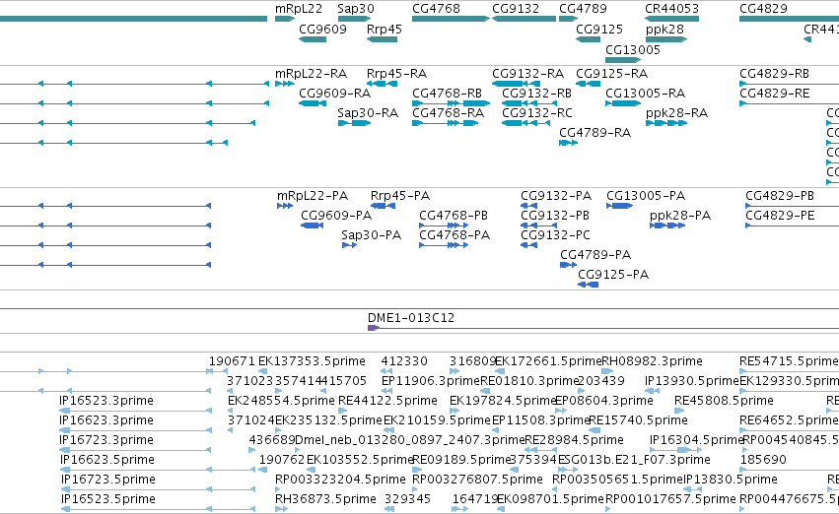Screen dimensions: 839x514
Task: Select the Rrp45 gene label
Action: point(385,30)
